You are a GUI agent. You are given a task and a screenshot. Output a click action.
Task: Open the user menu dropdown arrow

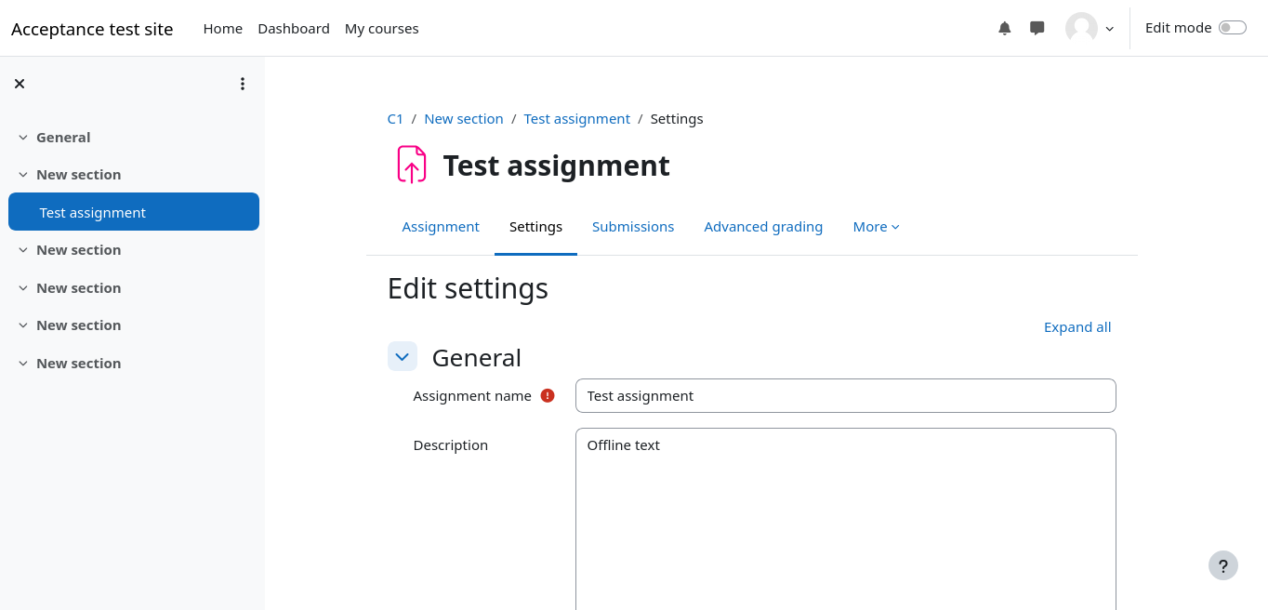(x=1109, y=29)
